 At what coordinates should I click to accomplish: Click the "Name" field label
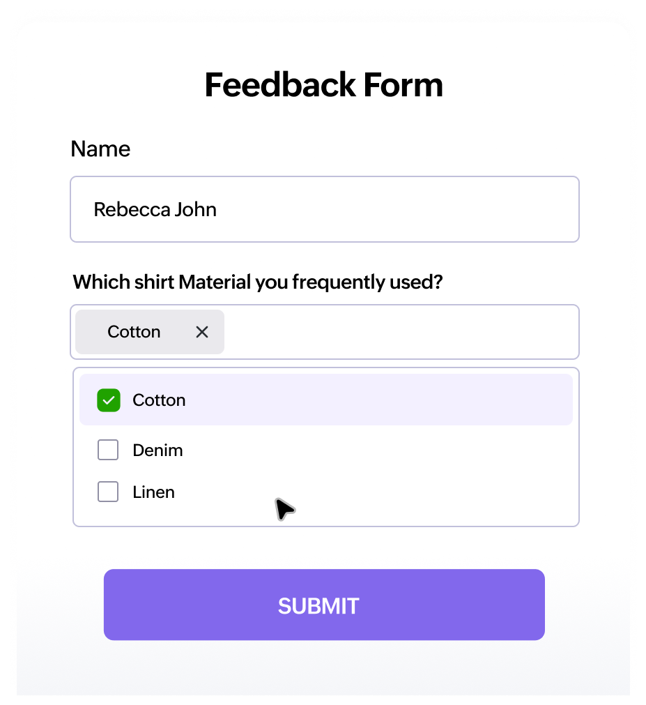(100, 149)
